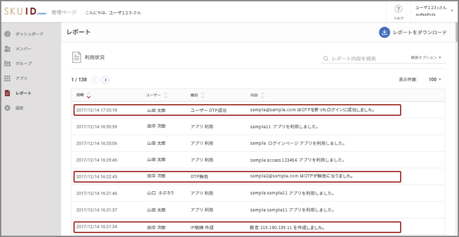Click the report document icon in sidebar
This screenshot has width=459, height=237.
[x=8, y=93]
